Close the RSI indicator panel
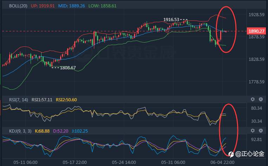Screen dimensions: 268x166 click(x=261, y=99)
